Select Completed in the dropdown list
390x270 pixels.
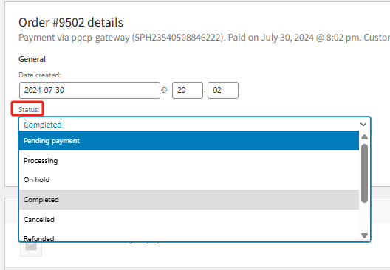(189, 200)
